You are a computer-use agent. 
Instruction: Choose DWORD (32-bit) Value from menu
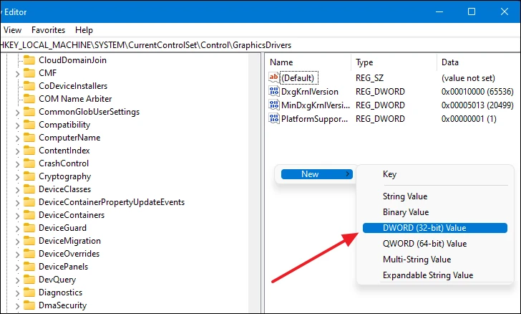[425, 228]
